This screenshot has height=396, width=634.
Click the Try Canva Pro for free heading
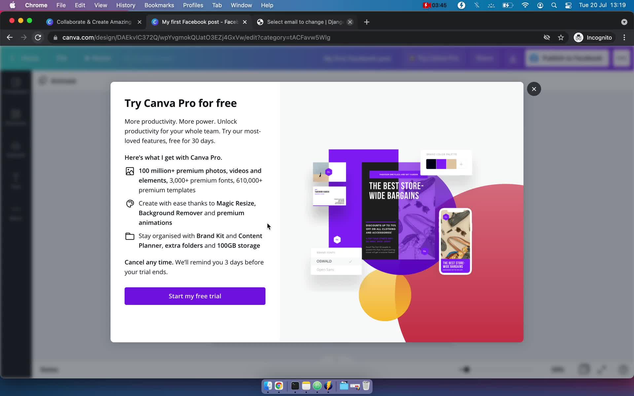pos(181,103)
